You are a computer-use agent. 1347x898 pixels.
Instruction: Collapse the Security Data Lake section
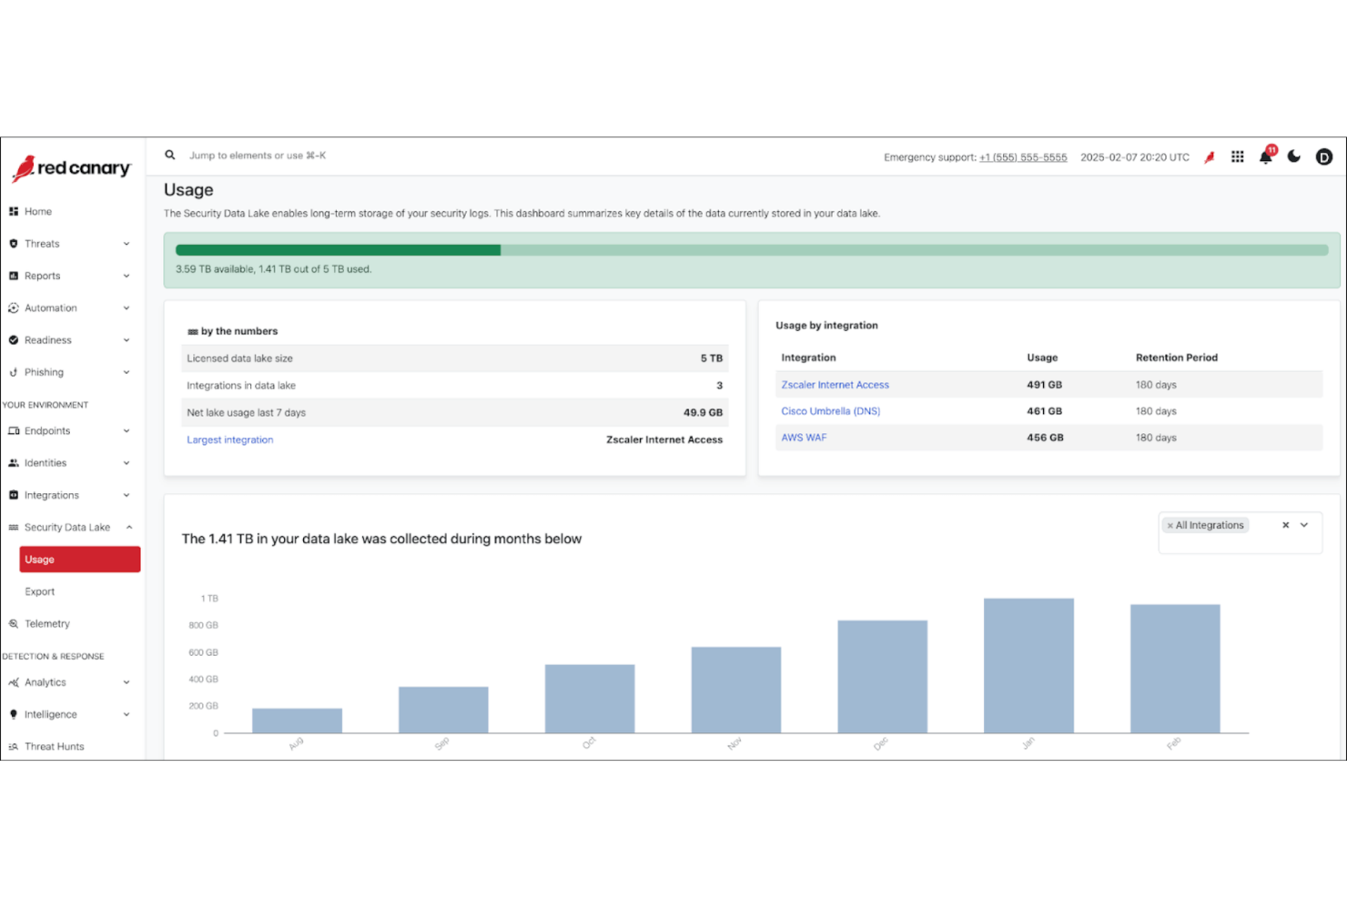click(x=128, y=527)
